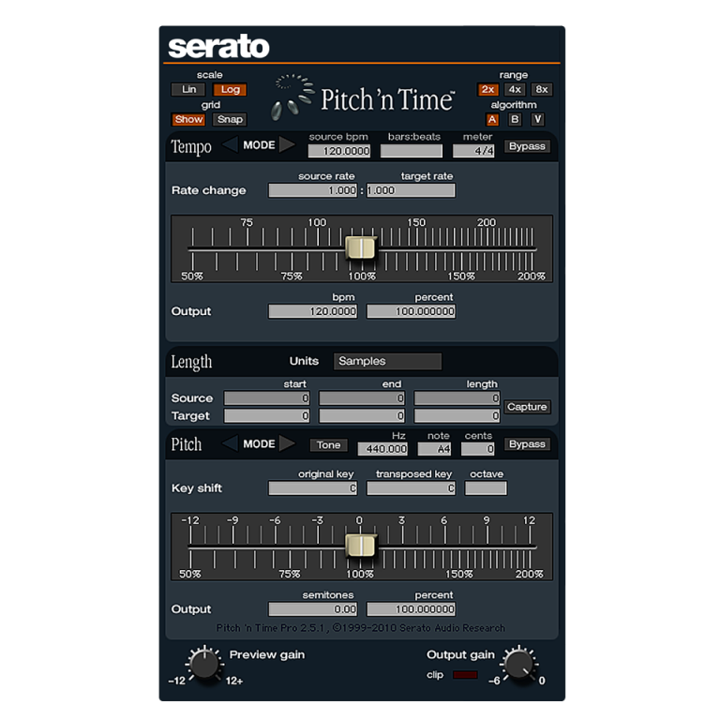
Task: Click the Preview gain knob
Action: coord(204,665)
